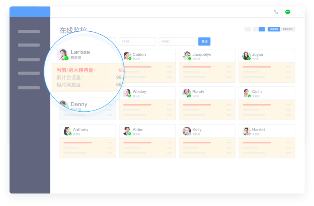Select the leftmost gray view toggle
The width and height of the screenshot is (314, 206).
click(x=248, y=29)
